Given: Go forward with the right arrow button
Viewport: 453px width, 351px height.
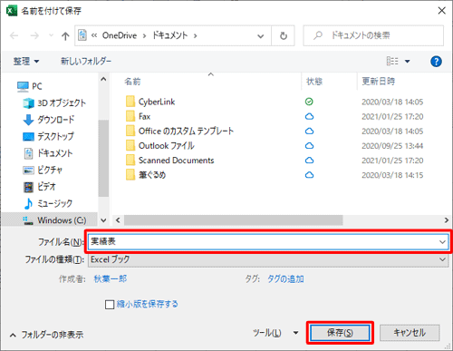Looking at the screenshot, I should coord(34,35).
